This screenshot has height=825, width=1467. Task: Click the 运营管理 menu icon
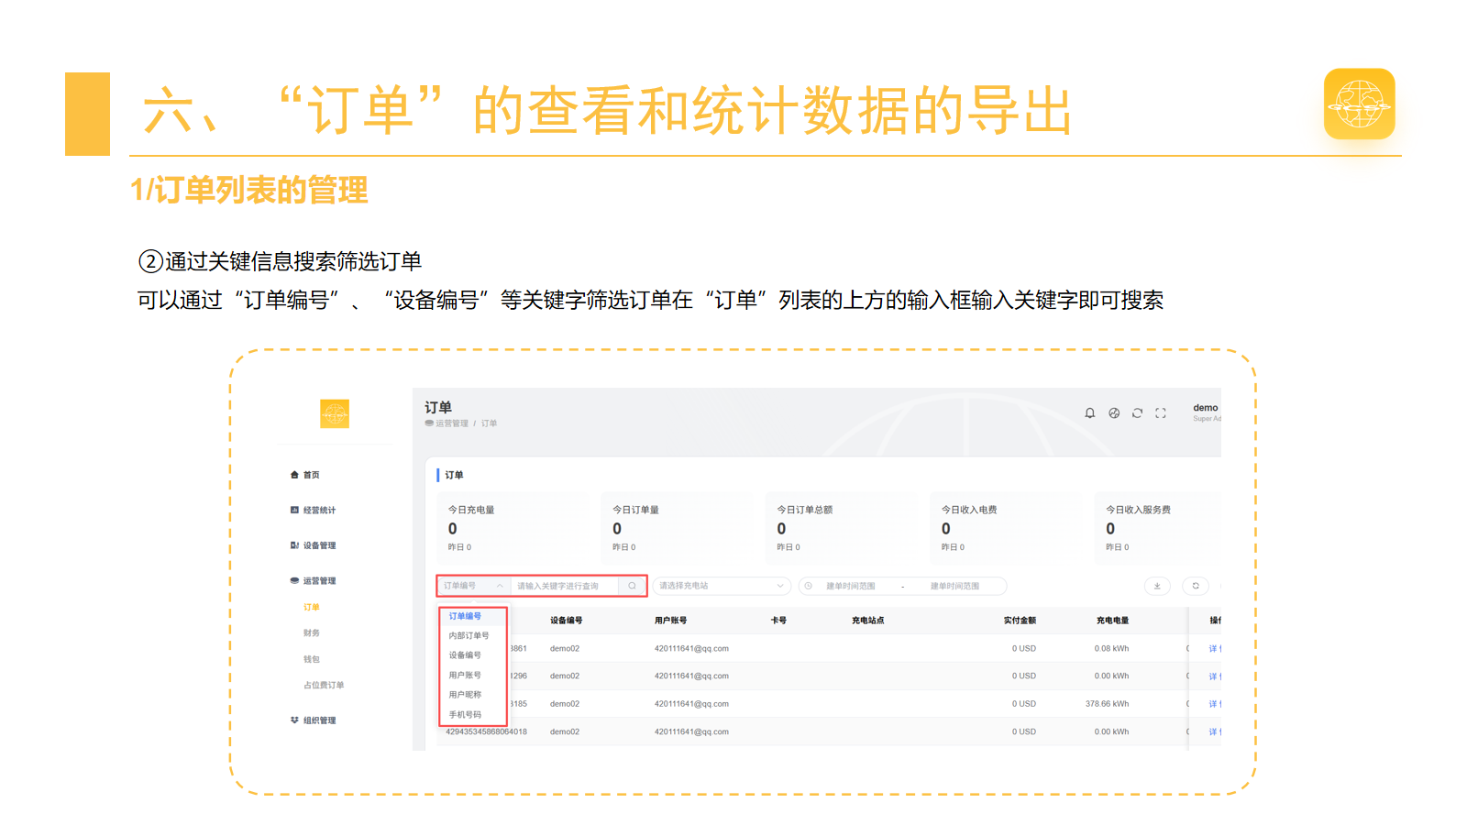click(x=294, y=580)
